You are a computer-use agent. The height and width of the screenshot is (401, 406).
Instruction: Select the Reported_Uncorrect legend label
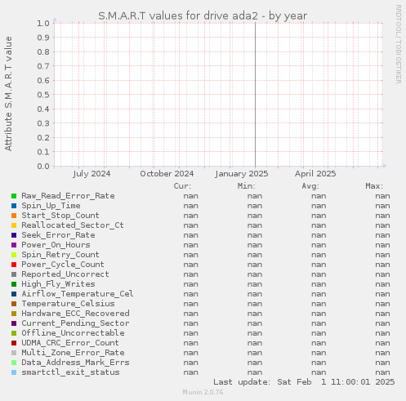tap(65, 274)
